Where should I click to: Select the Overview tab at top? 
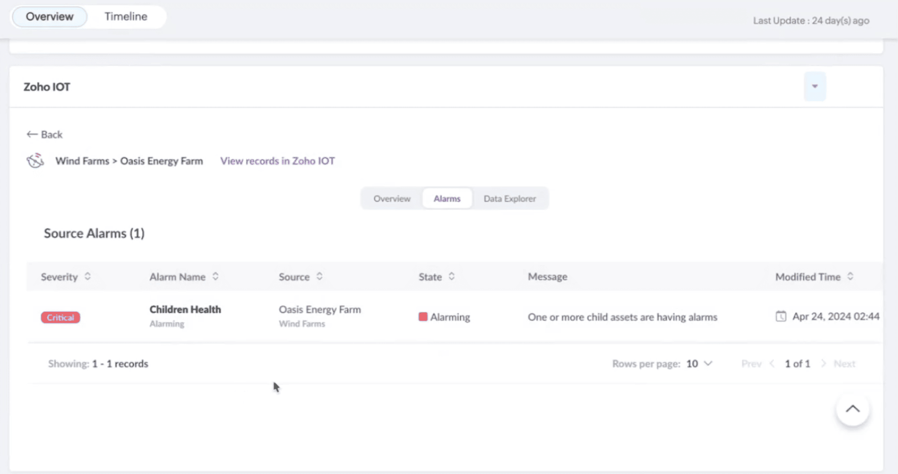50,16
